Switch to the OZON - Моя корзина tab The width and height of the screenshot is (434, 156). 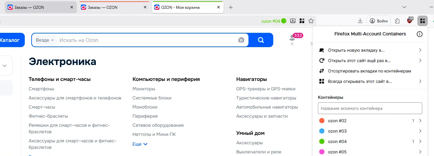187,7
